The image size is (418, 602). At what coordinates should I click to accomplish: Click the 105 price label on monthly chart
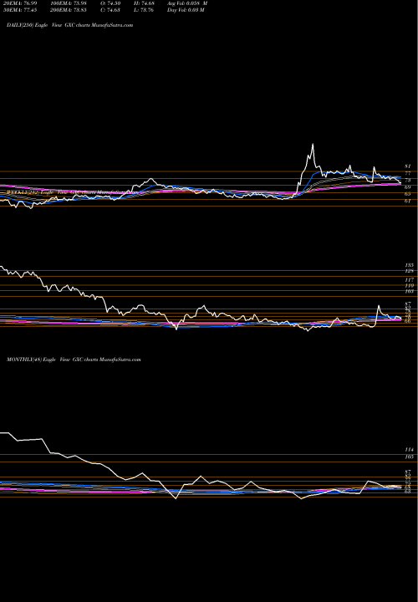pos(409,457)
